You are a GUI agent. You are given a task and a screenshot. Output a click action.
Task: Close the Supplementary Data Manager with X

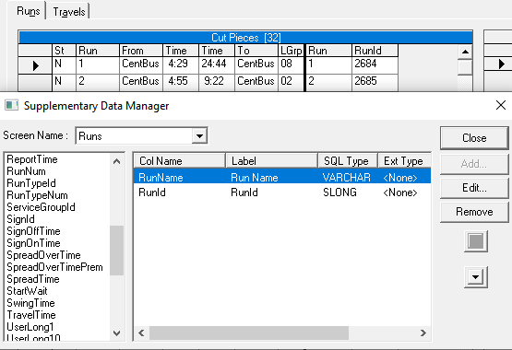point(501,105)
